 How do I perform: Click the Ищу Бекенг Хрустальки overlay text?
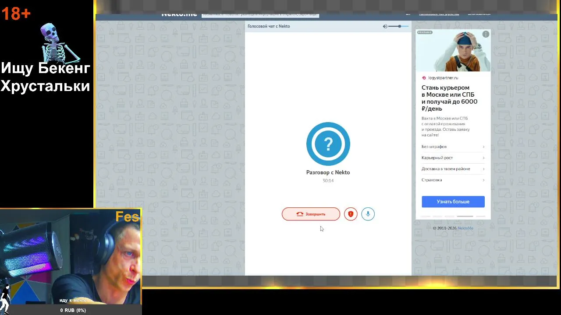(x=46, y=77)
